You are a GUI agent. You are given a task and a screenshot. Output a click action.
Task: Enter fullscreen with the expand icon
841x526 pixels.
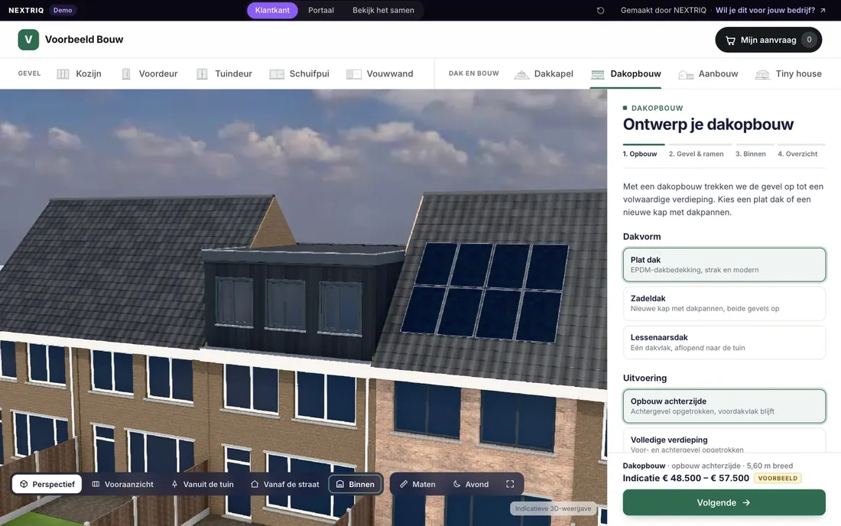tap(510, 484)
